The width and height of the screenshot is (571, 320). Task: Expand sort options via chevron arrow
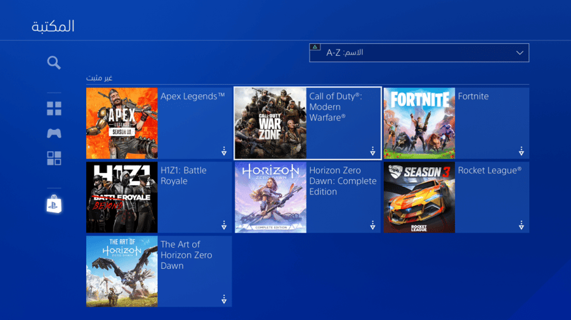coord(520,53)
